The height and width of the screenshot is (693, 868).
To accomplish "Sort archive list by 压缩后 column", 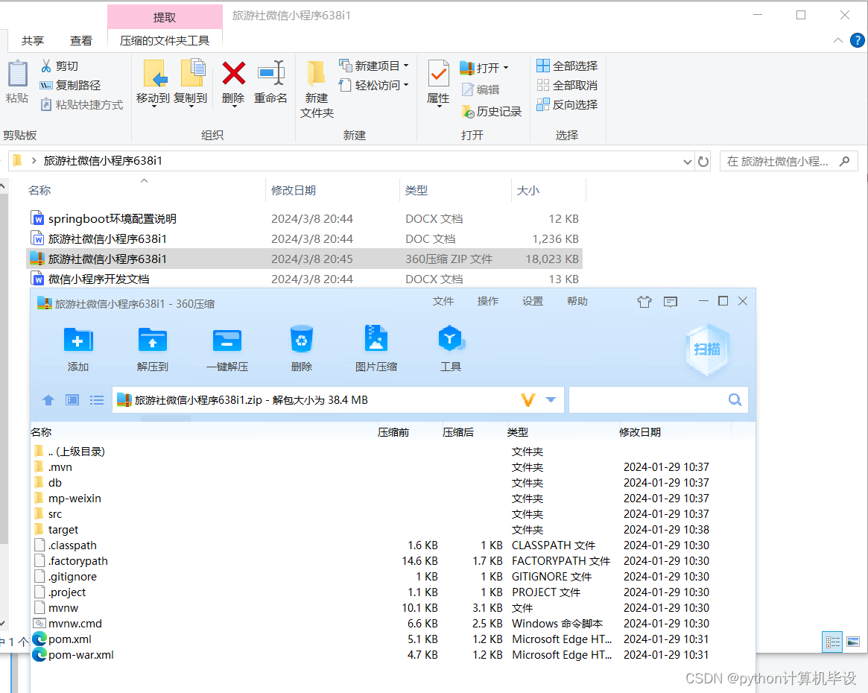I will [x=457, y=432].
